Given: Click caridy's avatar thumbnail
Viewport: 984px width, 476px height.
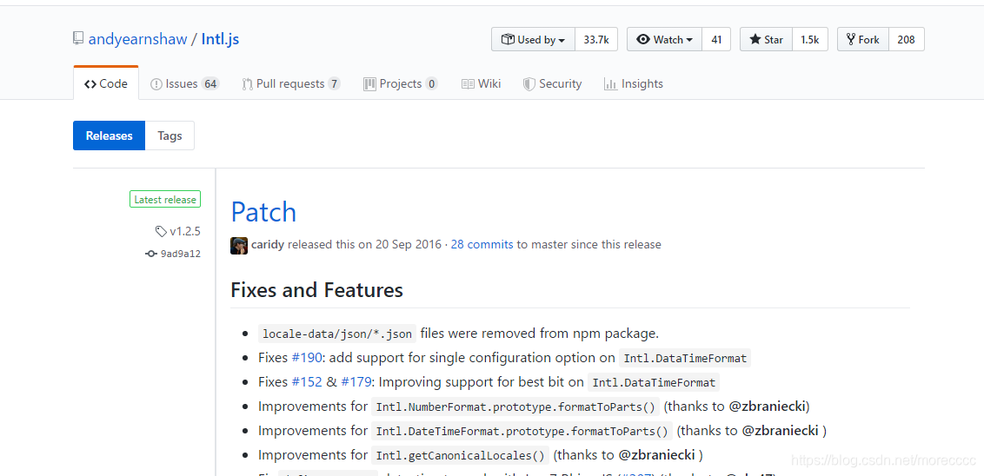Looking at the screenshot, I should (239, 245).
